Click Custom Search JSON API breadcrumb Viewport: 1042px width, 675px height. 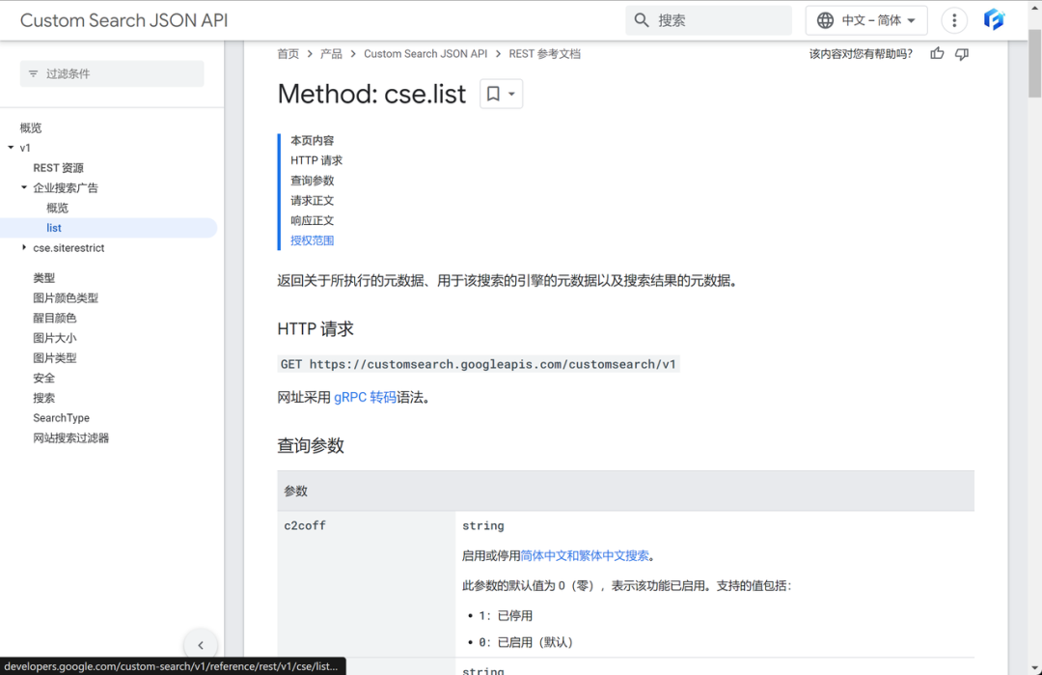tap(425, 54)
